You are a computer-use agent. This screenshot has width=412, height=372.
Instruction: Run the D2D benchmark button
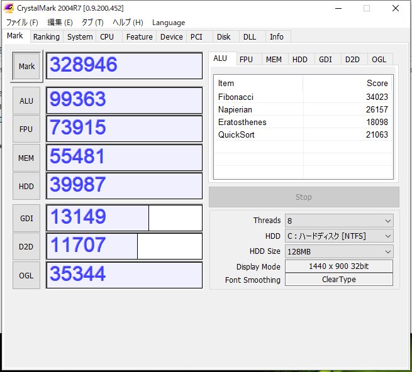(x=26, y=247)
